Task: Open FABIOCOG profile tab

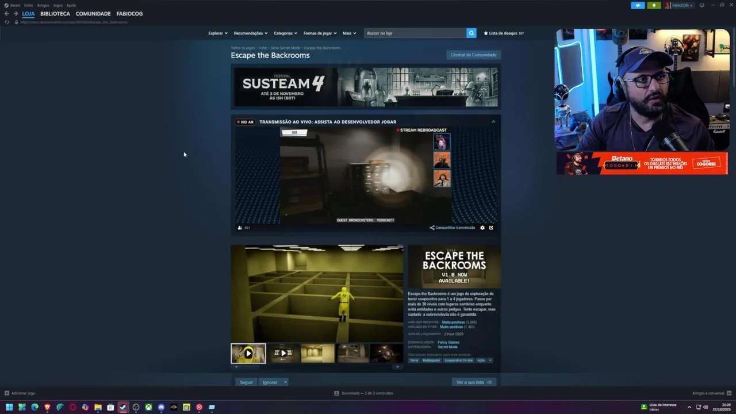Action: pyautogui.click(x=129, y=14)
